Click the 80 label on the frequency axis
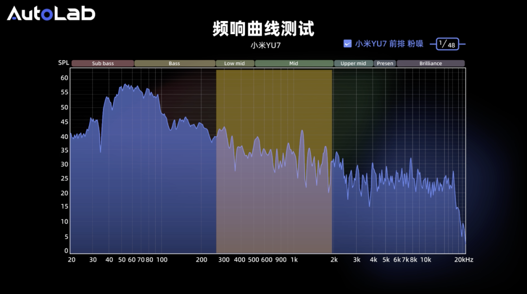The image size is (527, 294). (149, 260)
